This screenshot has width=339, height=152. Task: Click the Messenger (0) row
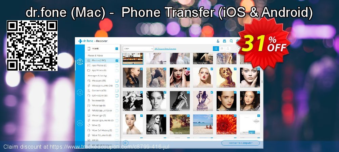point(102,116)
